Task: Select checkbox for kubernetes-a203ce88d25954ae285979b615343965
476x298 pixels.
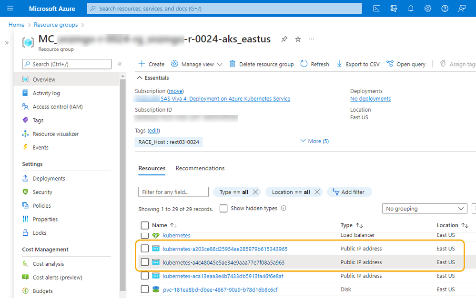Action: 145,249
